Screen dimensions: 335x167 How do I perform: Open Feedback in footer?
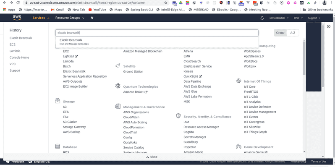pos(16,162)
